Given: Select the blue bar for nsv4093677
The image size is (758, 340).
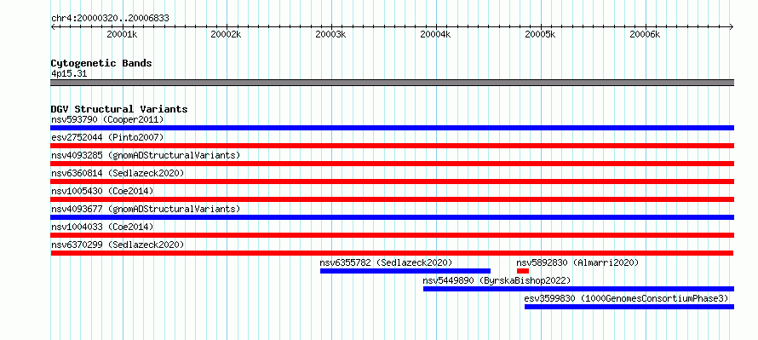Looking at the screenshot, I should 392,217.
